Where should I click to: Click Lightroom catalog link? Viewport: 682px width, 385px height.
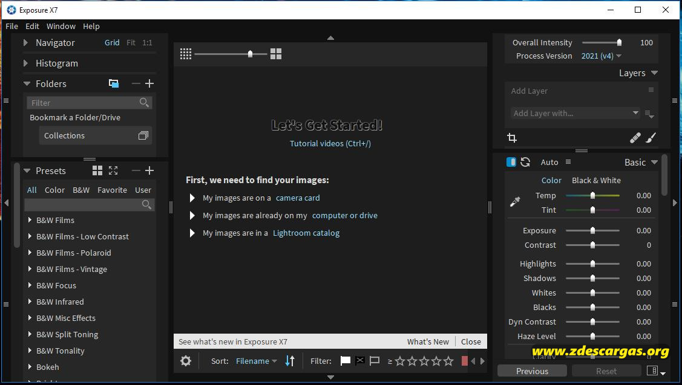pos(306,233)
